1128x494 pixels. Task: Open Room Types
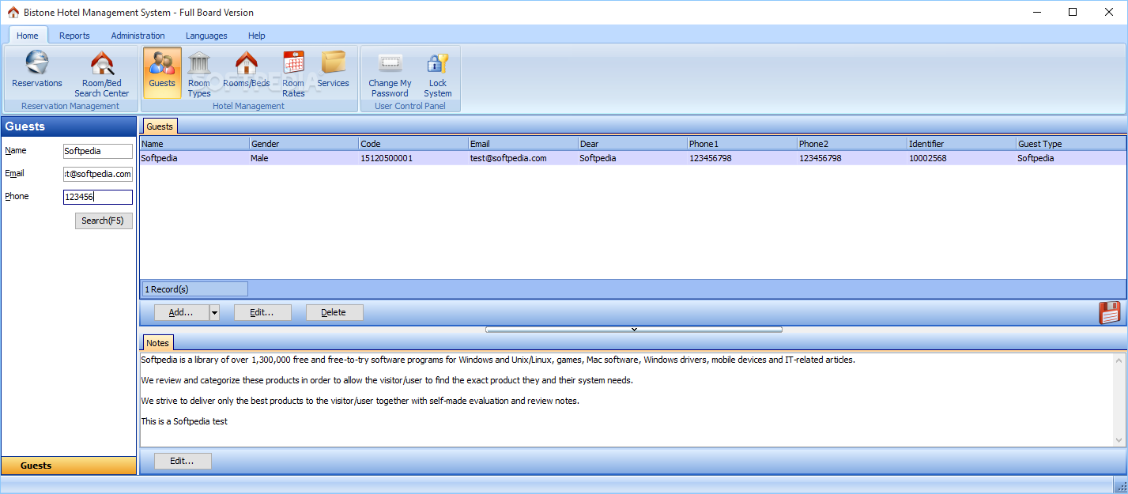(x=199, y=74)
